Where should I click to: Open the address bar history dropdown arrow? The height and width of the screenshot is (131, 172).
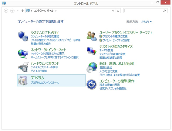[113, 11]
